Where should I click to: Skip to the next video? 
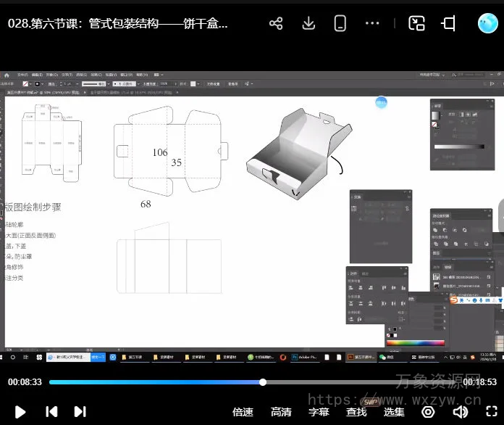click(x=80, y=412)
